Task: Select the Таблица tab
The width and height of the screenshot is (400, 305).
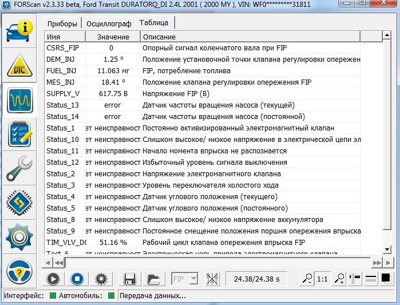Action: [x=154, y=23]
